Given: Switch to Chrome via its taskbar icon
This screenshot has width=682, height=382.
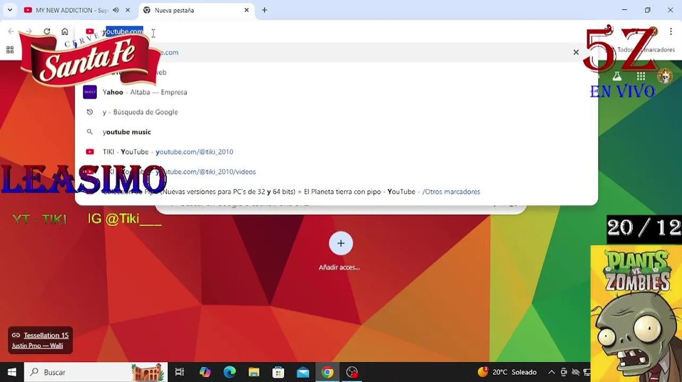Looking at the screenshot, I should click(327, 372).
